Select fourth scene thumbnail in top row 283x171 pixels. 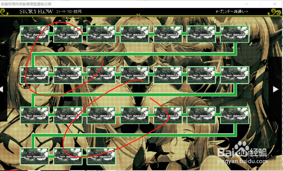pyautogui.click(x=135, y=34)
